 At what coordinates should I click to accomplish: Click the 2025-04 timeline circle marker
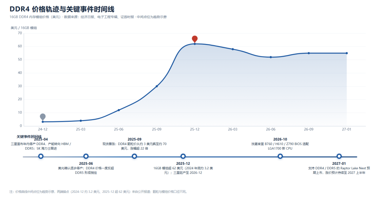41,156
